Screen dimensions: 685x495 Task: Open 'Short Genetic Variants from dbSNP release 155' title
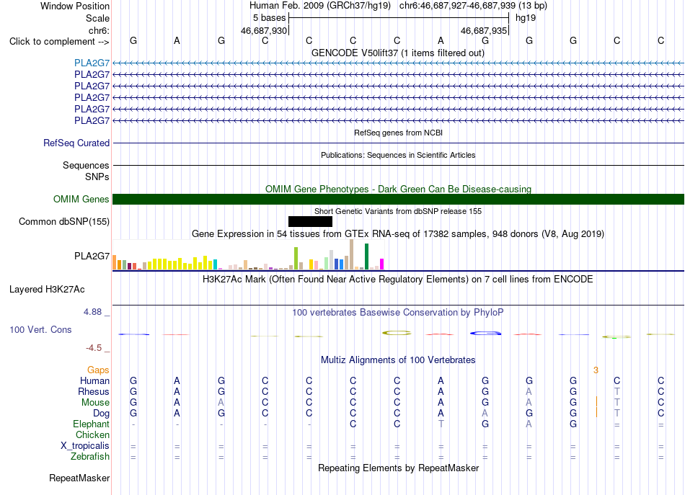click(398, 211)
